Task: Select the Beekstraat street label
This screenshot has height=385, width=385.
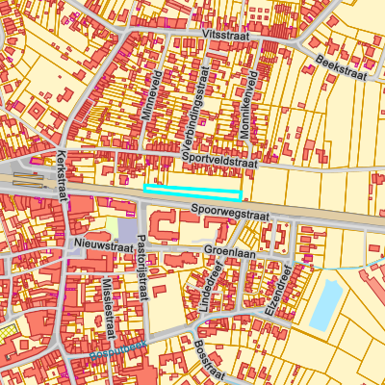Action: (341, 67)
